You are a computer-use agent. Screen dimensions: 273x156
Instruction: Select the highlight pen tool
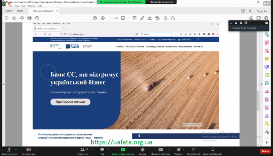142,18
